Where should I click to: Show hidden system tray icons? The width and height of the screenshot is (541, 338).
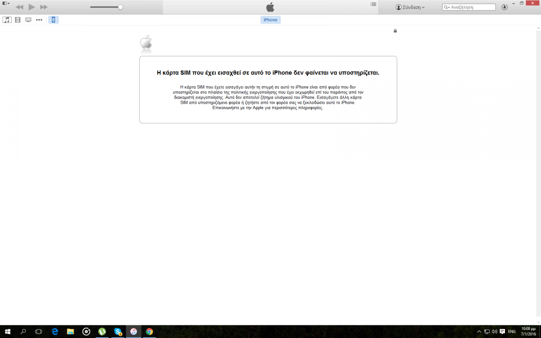pos(479,332)
